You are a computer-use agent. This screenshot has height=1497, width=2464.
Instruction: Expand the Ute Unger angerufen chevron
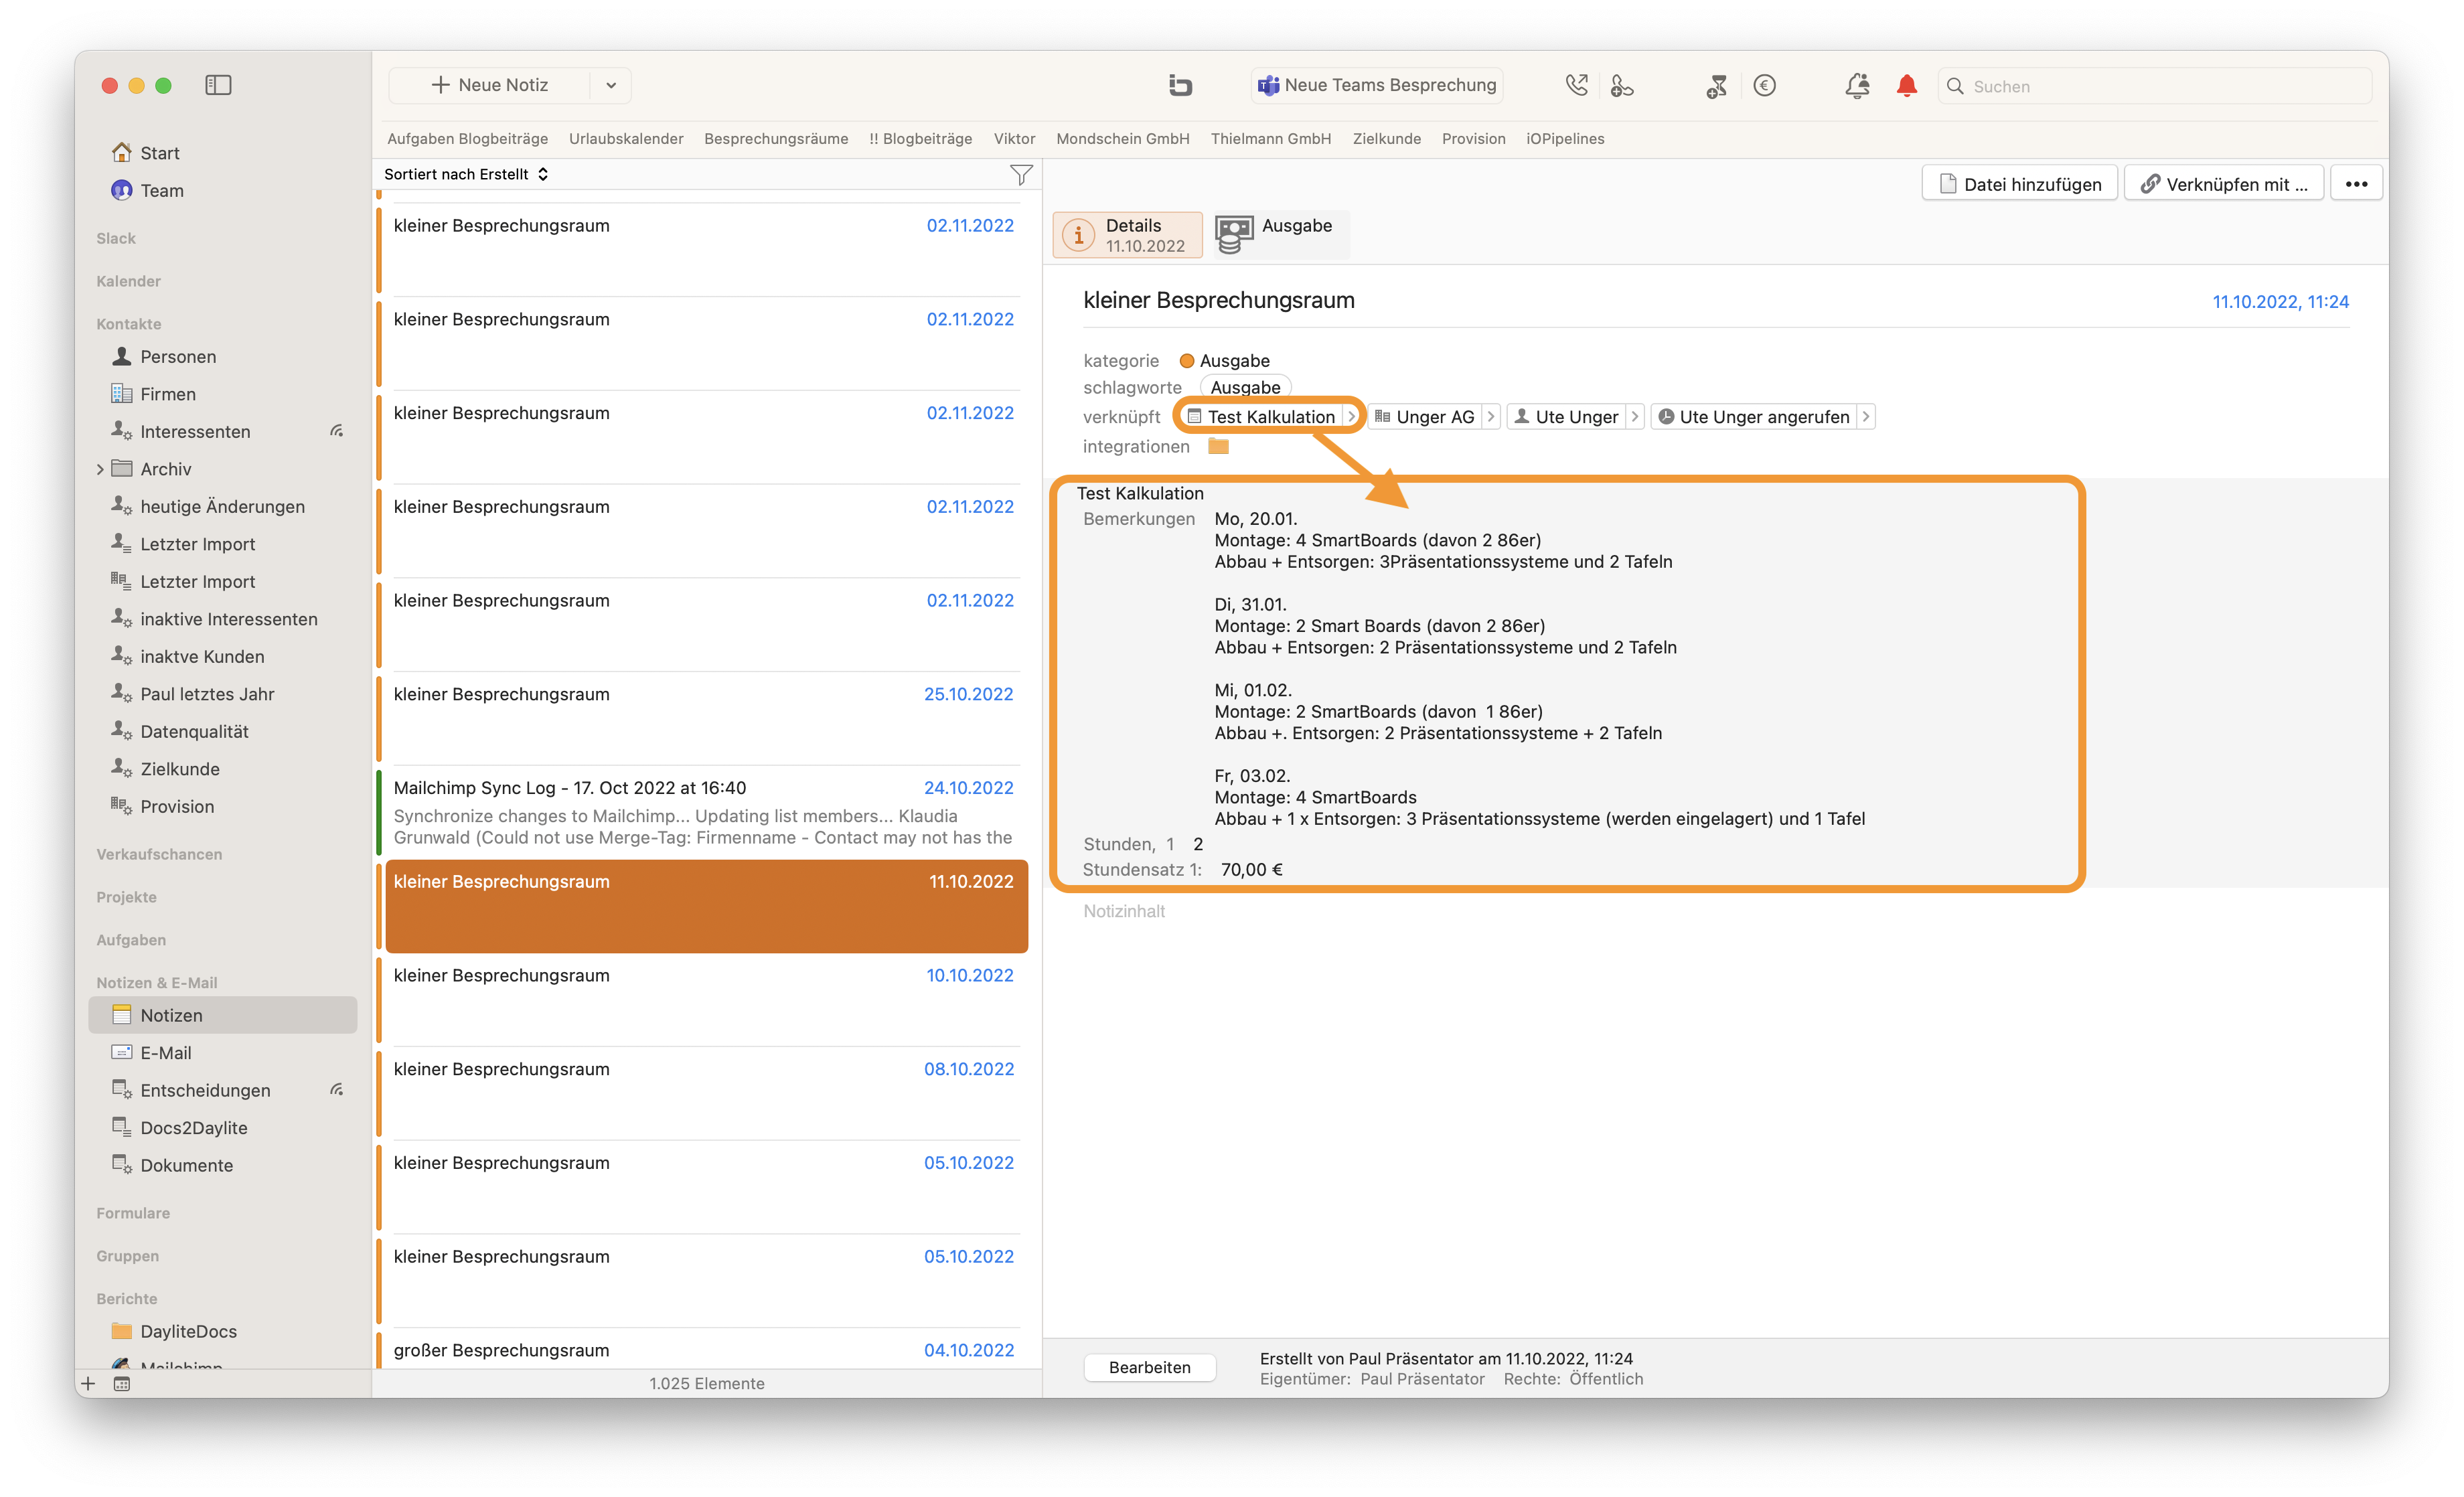[1865, 416]
